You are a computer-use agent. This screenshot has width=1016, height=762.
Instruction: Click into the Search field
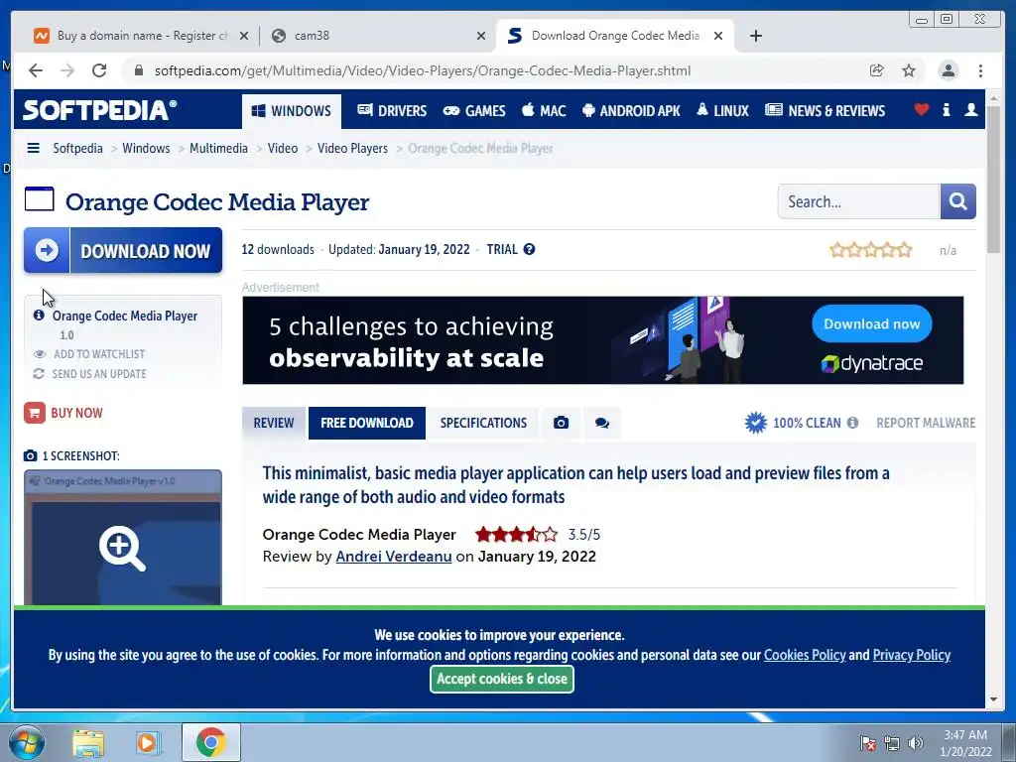coord(858,201)
